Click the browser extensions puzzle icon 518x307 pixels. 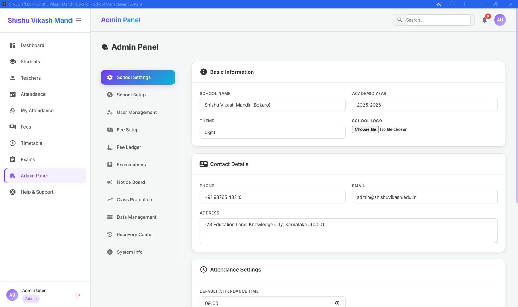click(x=452, y=4)
